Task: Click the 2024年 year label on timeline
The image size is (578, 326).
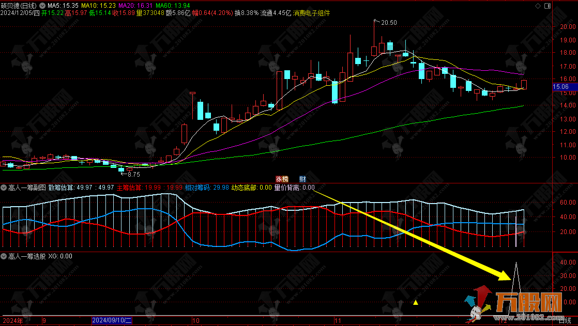Action: (x=13, y=321)
